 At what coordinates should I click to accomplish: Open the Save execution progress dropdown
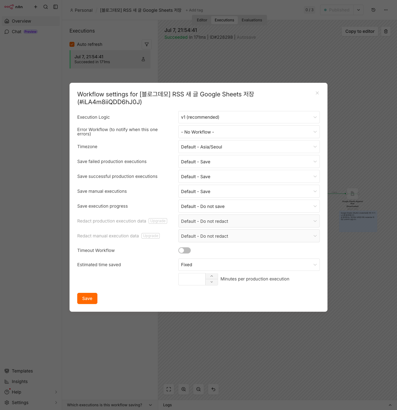click(249, 206)
